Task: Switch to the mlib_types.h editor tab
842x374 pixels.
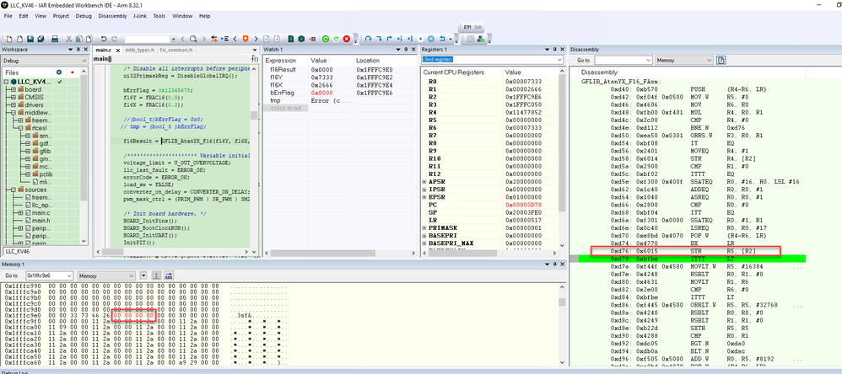Action: (x=139, y=50)
